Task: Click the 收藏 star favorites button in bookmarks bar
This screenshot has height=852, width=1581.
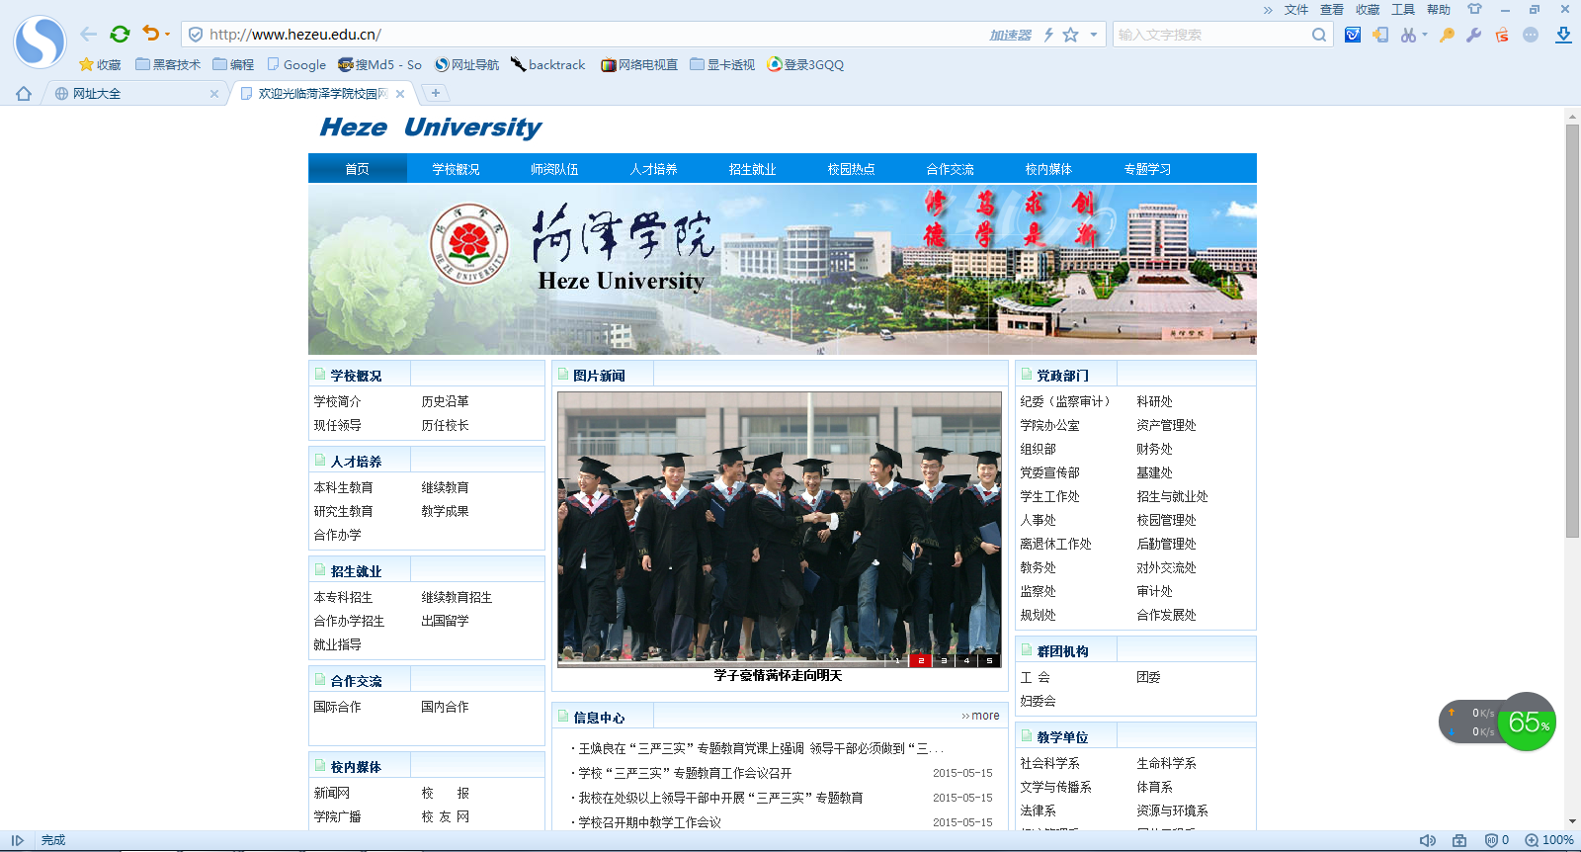Action: [x=100, y=64]
